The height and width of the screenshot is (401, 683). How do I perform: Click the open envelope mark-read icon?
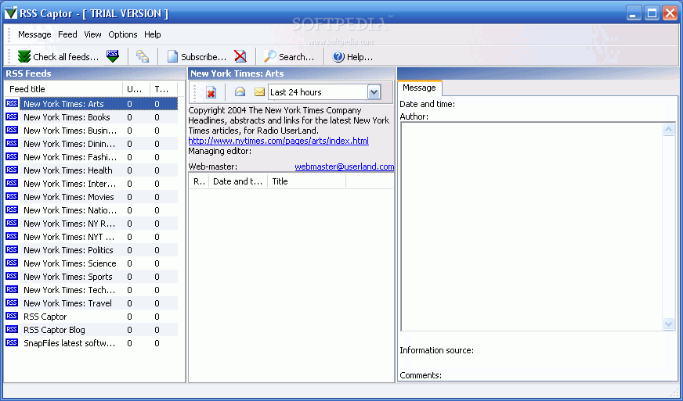[240, 91]
